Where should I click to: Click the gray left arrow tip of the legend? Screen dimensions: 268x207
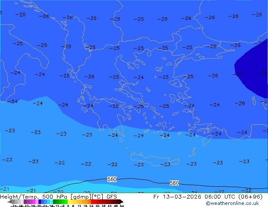[x=10, y=202]
